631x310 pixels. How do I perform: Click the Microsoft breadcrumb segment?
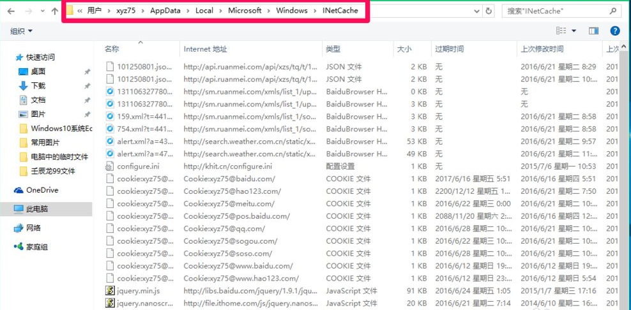(245, 11)
